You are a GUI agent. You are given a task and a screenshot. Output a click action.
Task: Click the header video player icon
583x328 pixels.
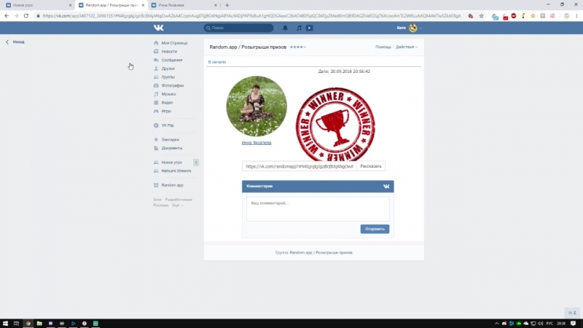[310, 28]
